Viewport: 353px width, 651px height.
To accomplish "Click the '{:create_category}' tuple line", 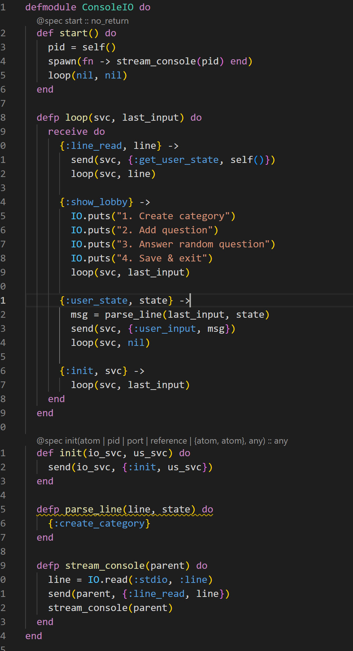I will click(x=99, y=524).
